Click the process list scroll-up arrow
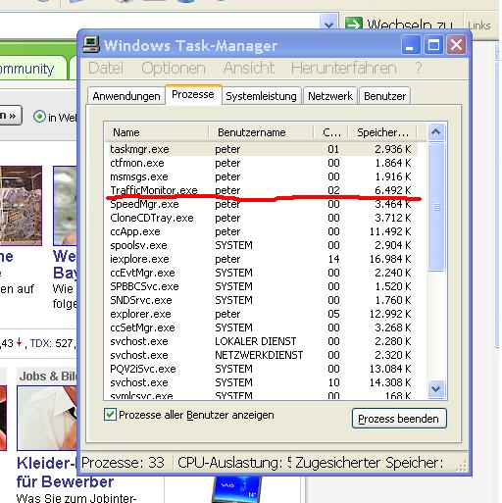Screen dimensions: 502x503 click(x=436, y=132)
